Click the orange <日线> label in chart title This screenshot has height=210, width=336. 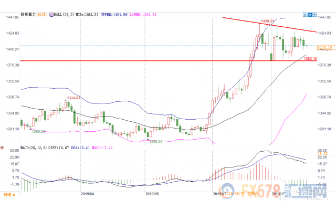tap(42, 15)
